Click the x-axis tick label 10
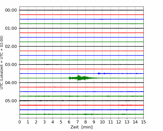This screenshot has height=131, width=163. tap(102, 122)
